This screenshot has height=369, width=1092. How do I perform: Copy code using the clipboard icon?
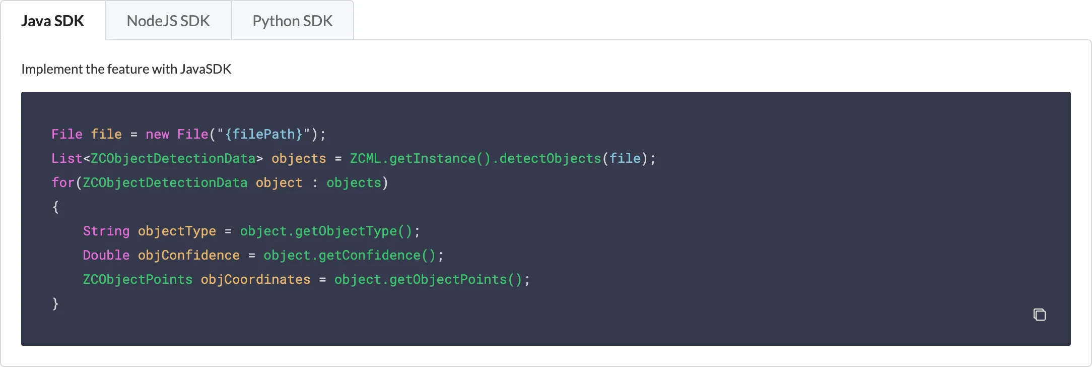tap(1039, 315)
